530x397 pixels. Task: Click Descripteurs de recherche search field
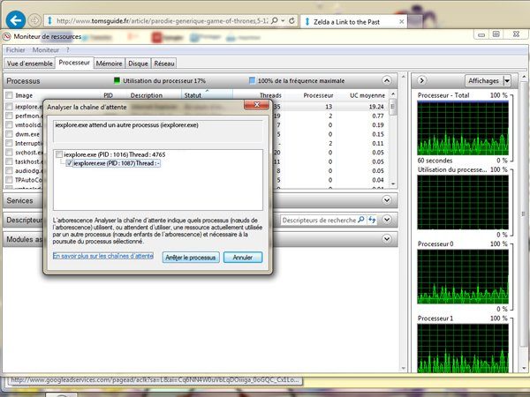coord(319,220)
